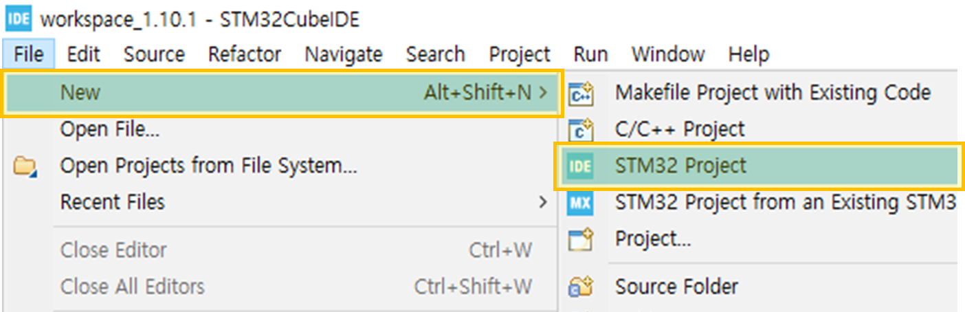Open the Window menu

(668, 54)
